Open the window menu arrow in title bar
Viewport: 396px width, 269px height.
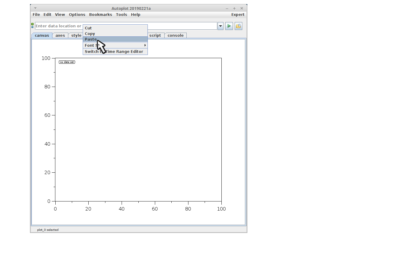(x=35, y=8)
